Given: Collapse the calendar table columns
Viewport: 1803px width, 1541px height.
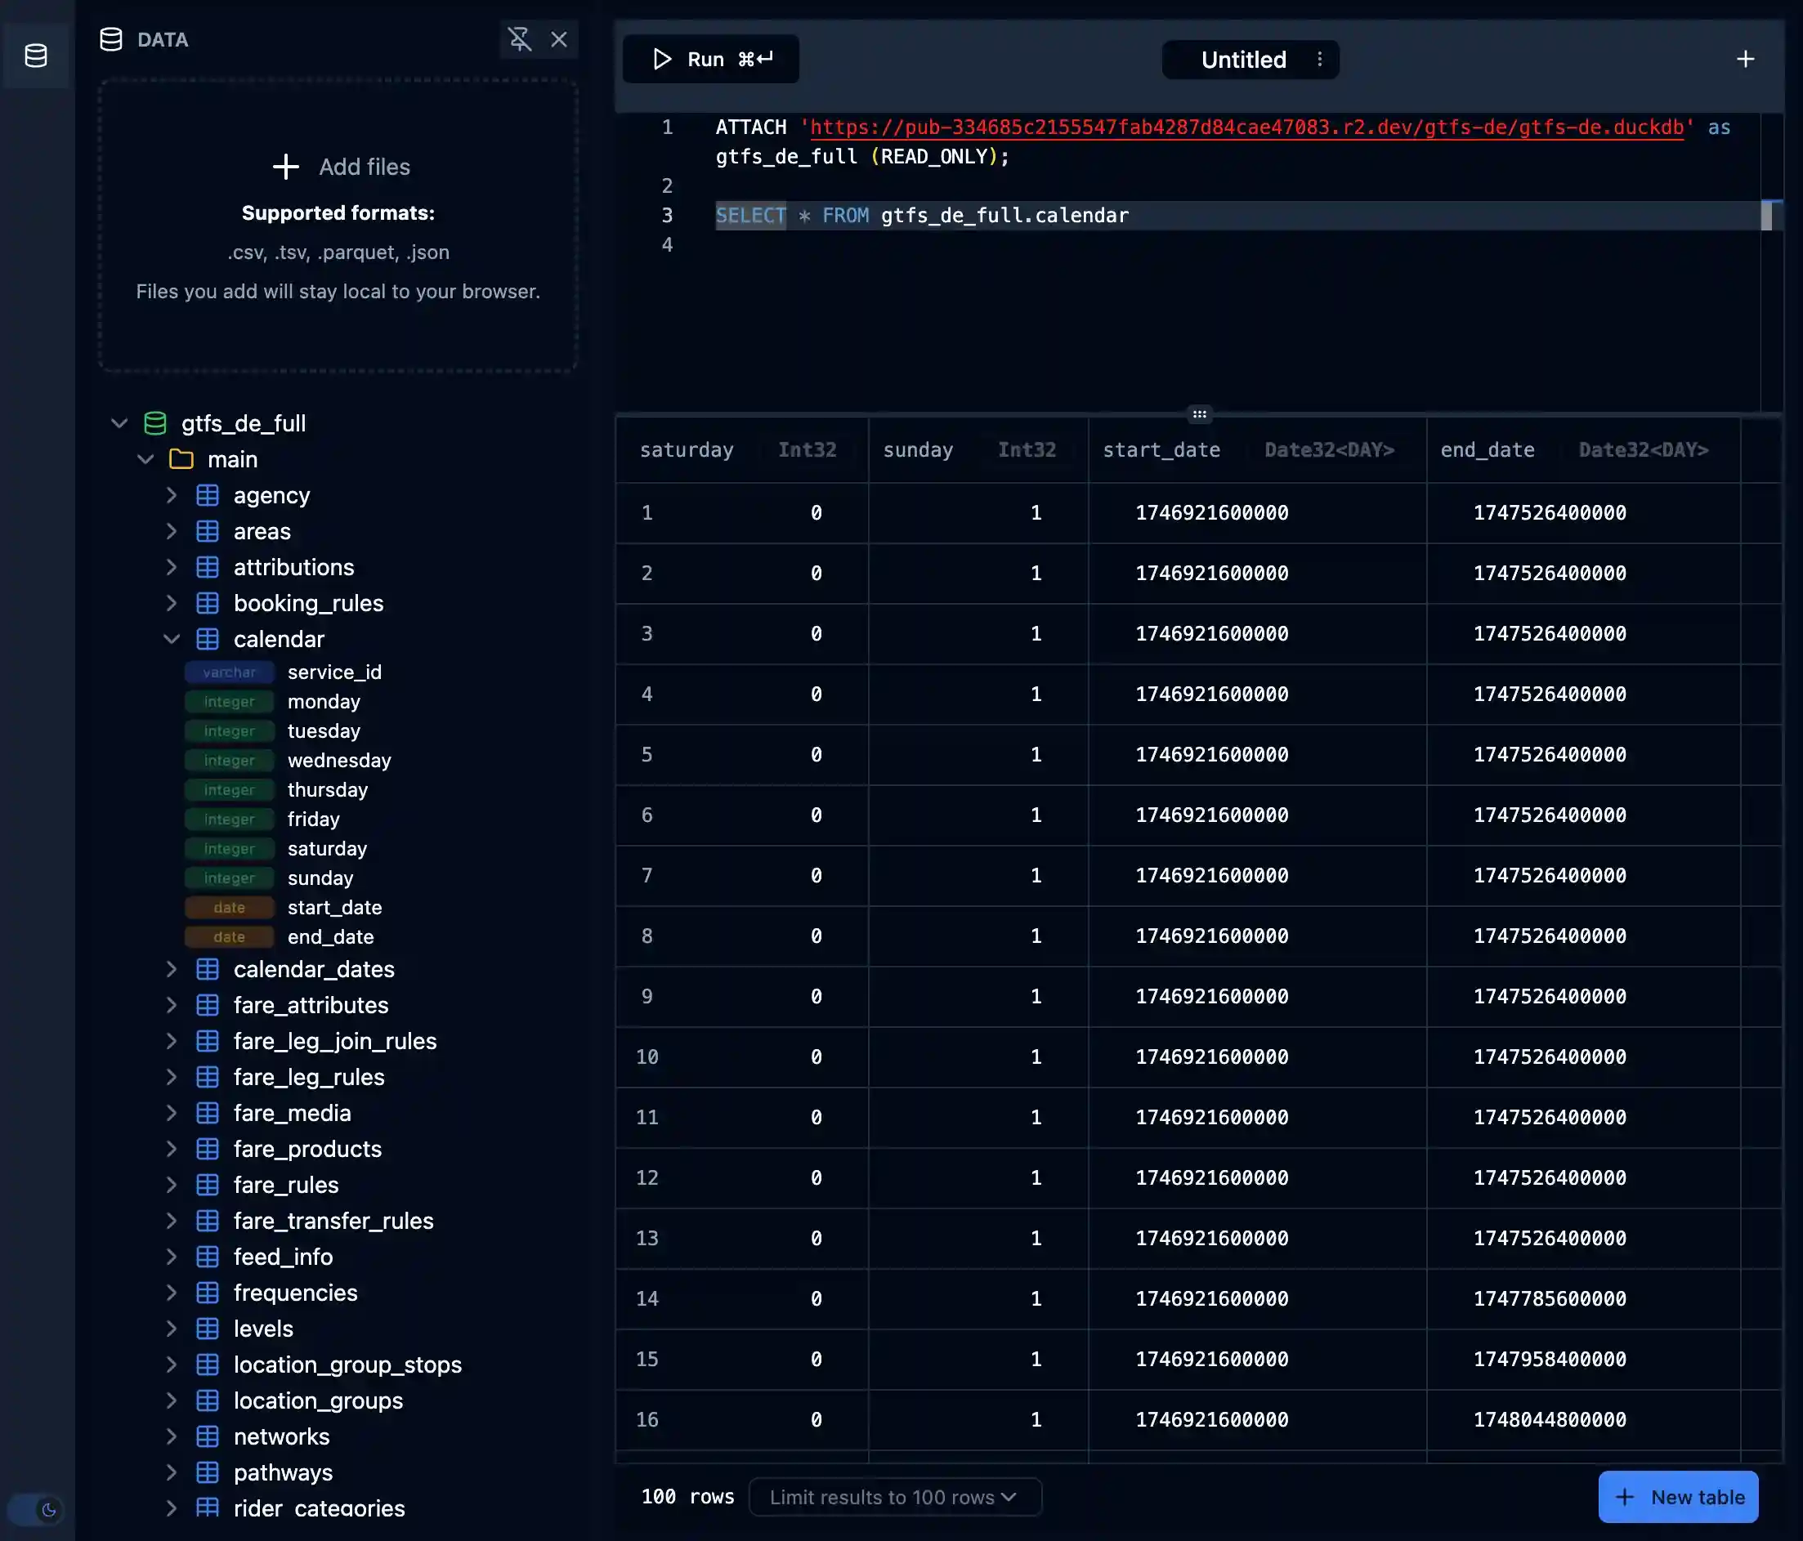Looking at the screenshot, I should point(172,640).
